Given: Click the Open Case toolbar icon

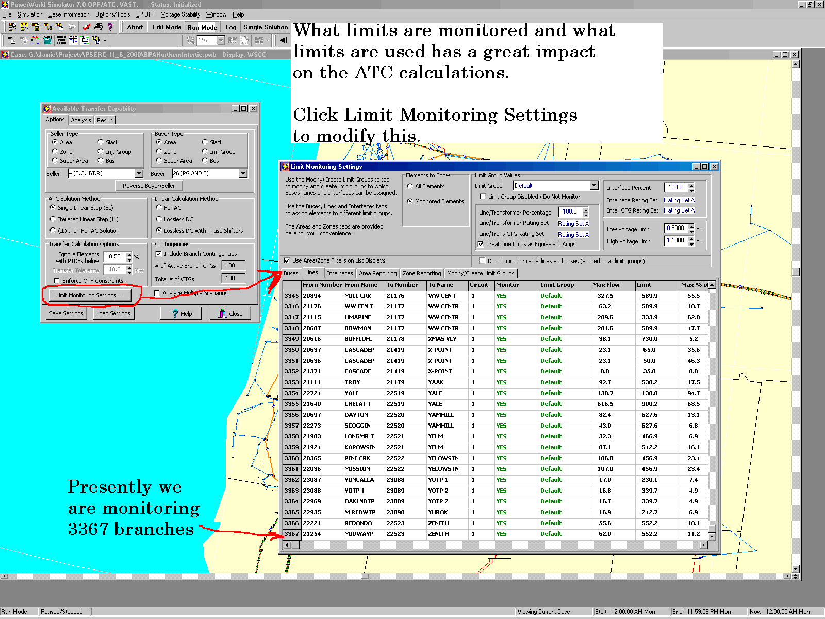Looking at the screenshot, I should coord(12,27).
